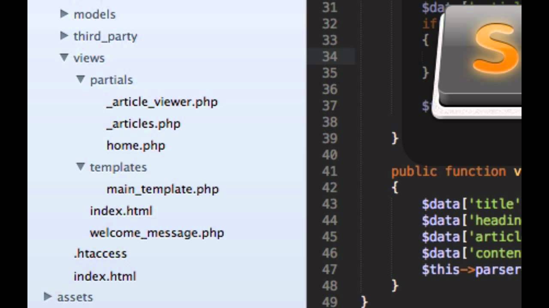Click line number 31 in gutter
The image size is (549, 308).
click(x=329, y=7)
